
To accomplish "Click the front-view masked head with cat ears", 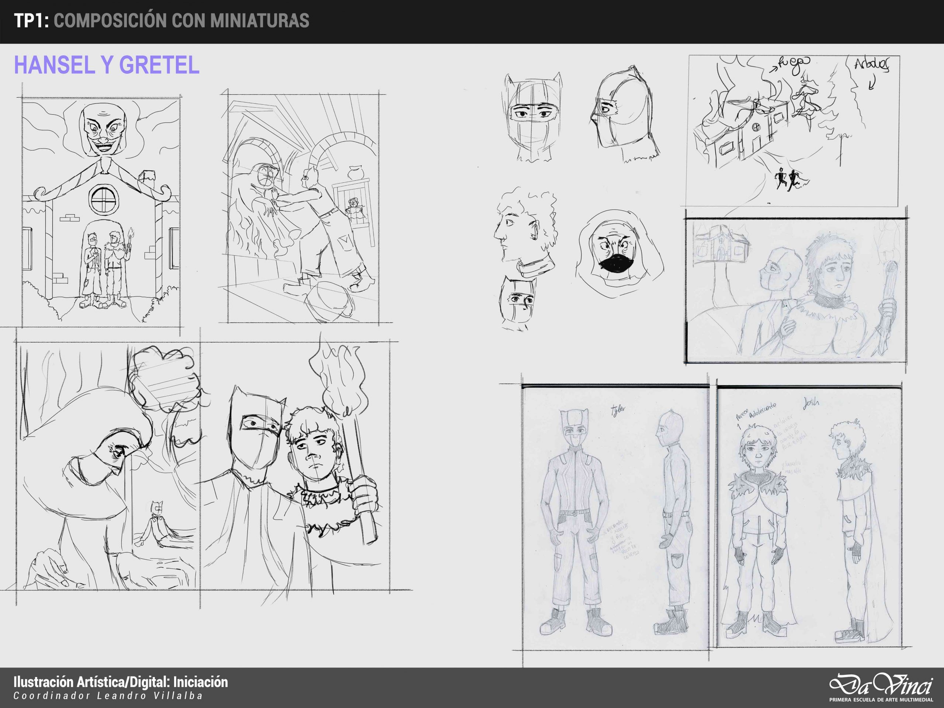I will (x=532, y=117).
